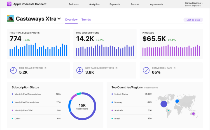Click the Brazil bubble on the map
Screen dimensions: 210x130
tap(169, 110)
